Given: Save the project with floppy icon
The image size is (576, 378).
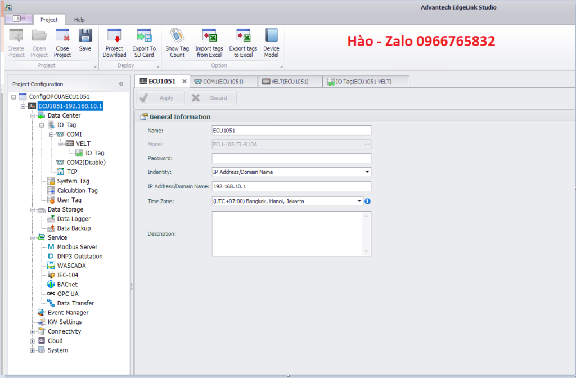Looking at the screenshot, I should pos(85,35).
